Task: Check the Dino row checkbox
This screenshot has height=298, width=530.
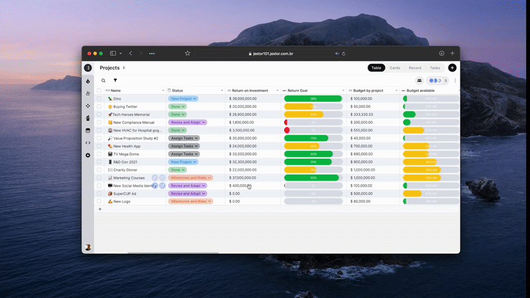Action: pyautogui.click(x=99, y=99)
